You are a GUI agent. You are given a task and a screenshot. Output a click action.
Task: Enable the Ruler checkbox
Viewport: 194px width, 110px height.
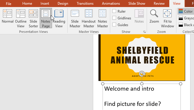click(x=114, y=11)
